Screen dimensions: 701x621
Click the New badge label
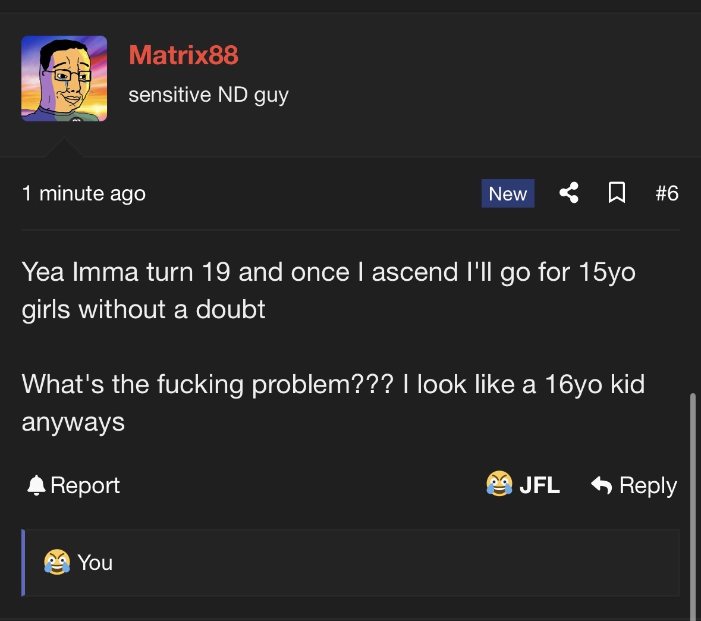[508, 193]
